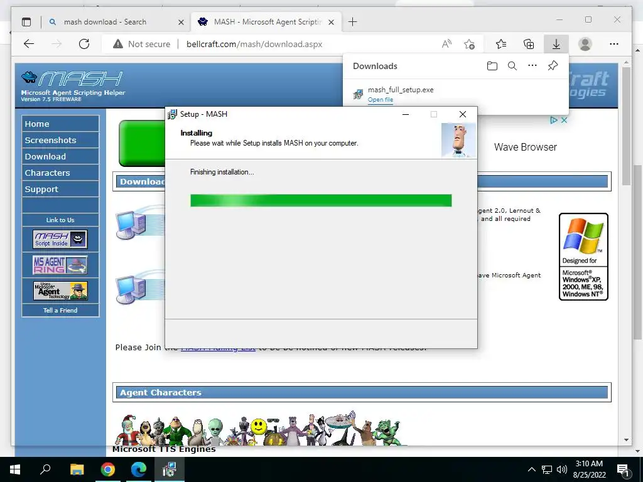Image resolution: width=643 pixels, height=482 pixels.
Task: Pin the Downloads panel
Action: (553, 65)
